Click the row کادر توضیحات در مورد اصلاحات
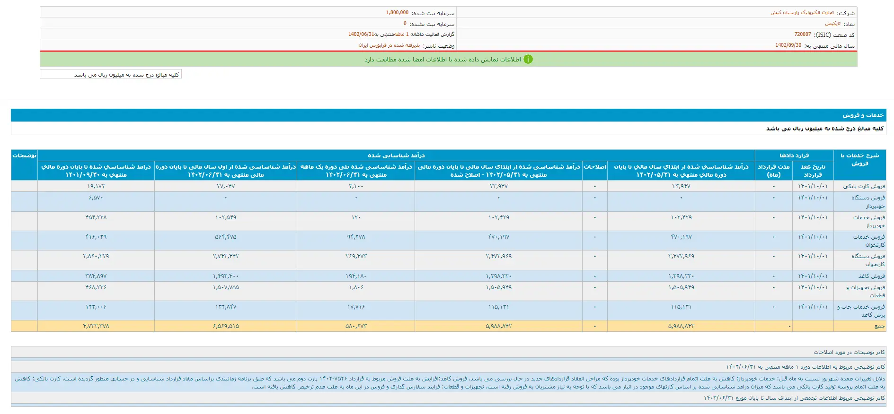894x414 pixels. (x=449, y=352)
